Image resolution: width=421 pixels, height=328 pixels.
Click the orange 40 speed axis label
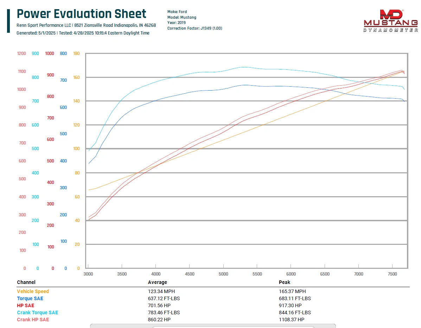tap(77, 221)
